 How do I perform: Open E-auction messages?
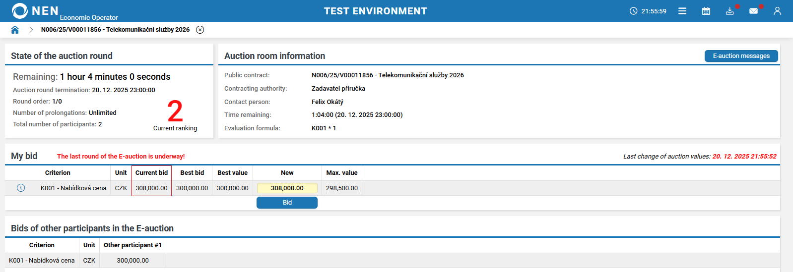point(741,56)
